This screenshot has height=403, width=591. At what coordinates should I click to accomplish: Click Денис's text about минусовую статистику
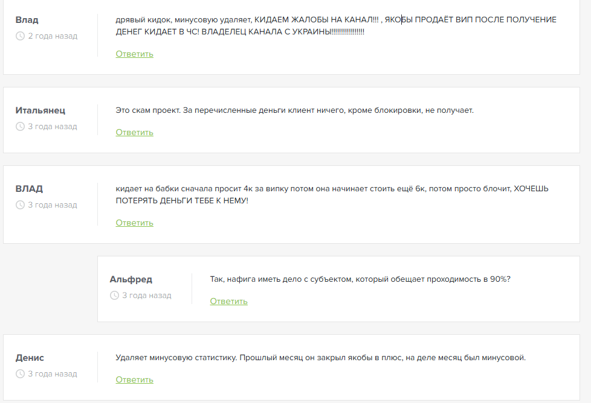click(x=320, y=358)
